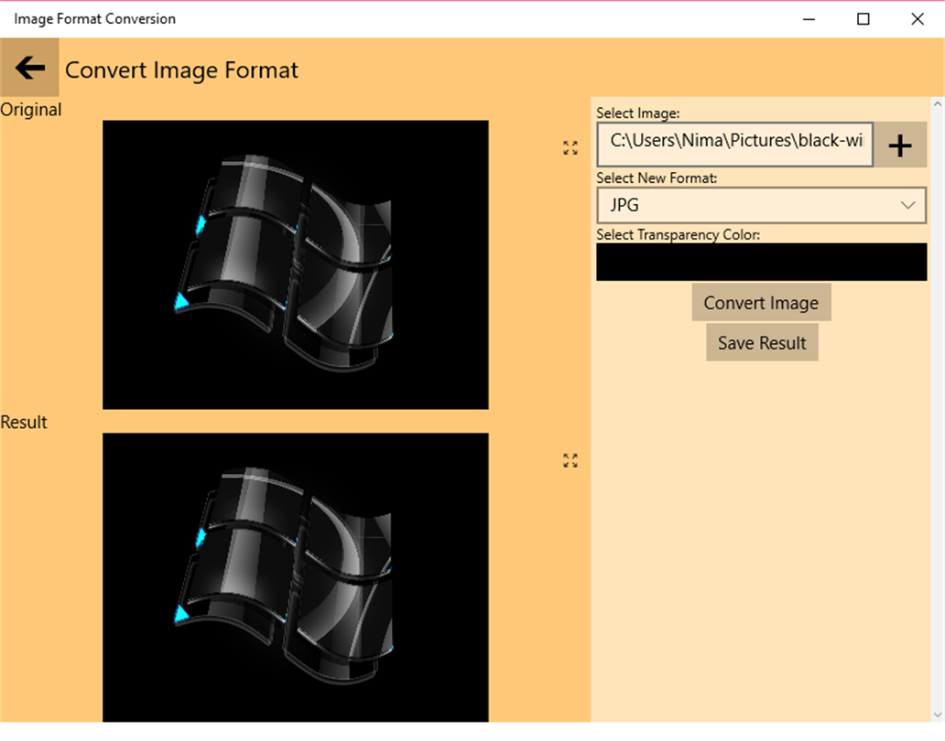Open the JPG format dropdown
Image resolution: width=945 pixels, height=741 pixels.
(761, 205)
